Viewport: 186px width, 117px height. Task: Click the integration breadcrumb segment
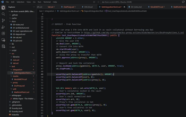pyautogui.click(x=49, y=11)
